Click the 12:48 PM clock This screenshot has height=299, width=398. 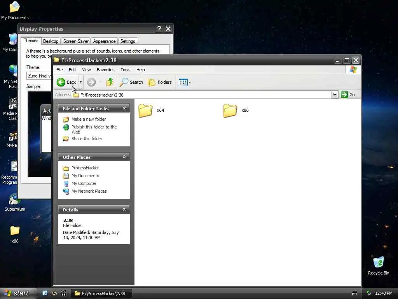(384, 293)
